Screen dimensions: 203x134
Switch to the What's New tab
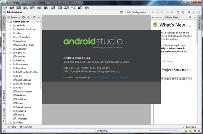172,17
